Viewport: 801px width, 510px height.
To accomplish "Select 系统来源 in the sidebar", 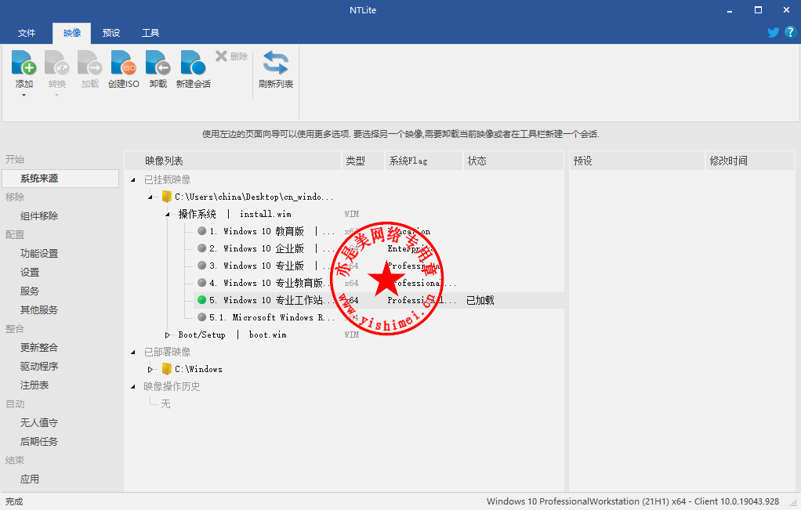I will click(x=60, y=178).
